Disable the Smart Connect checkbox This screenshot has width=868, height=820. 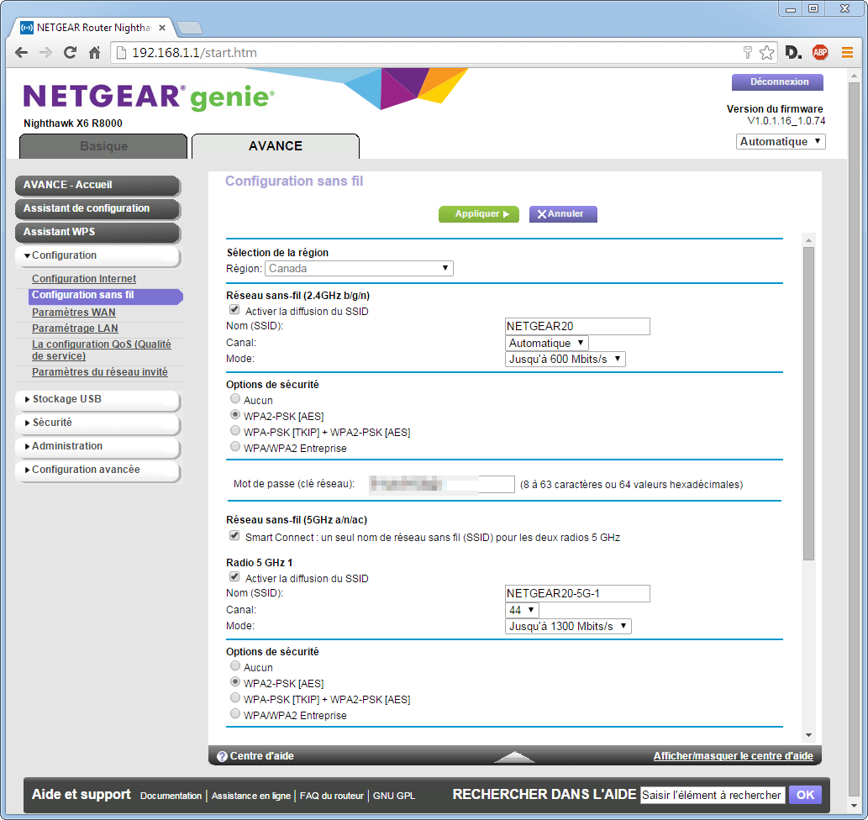234,537
